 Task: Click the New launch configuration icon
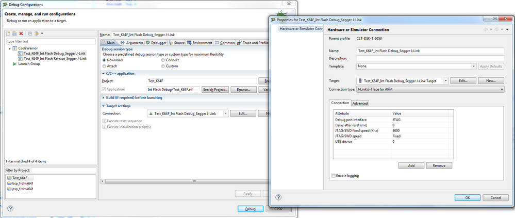click(9, 33)
